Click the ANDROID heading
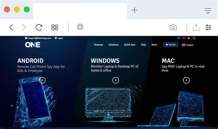 click(x=30, y=61)
